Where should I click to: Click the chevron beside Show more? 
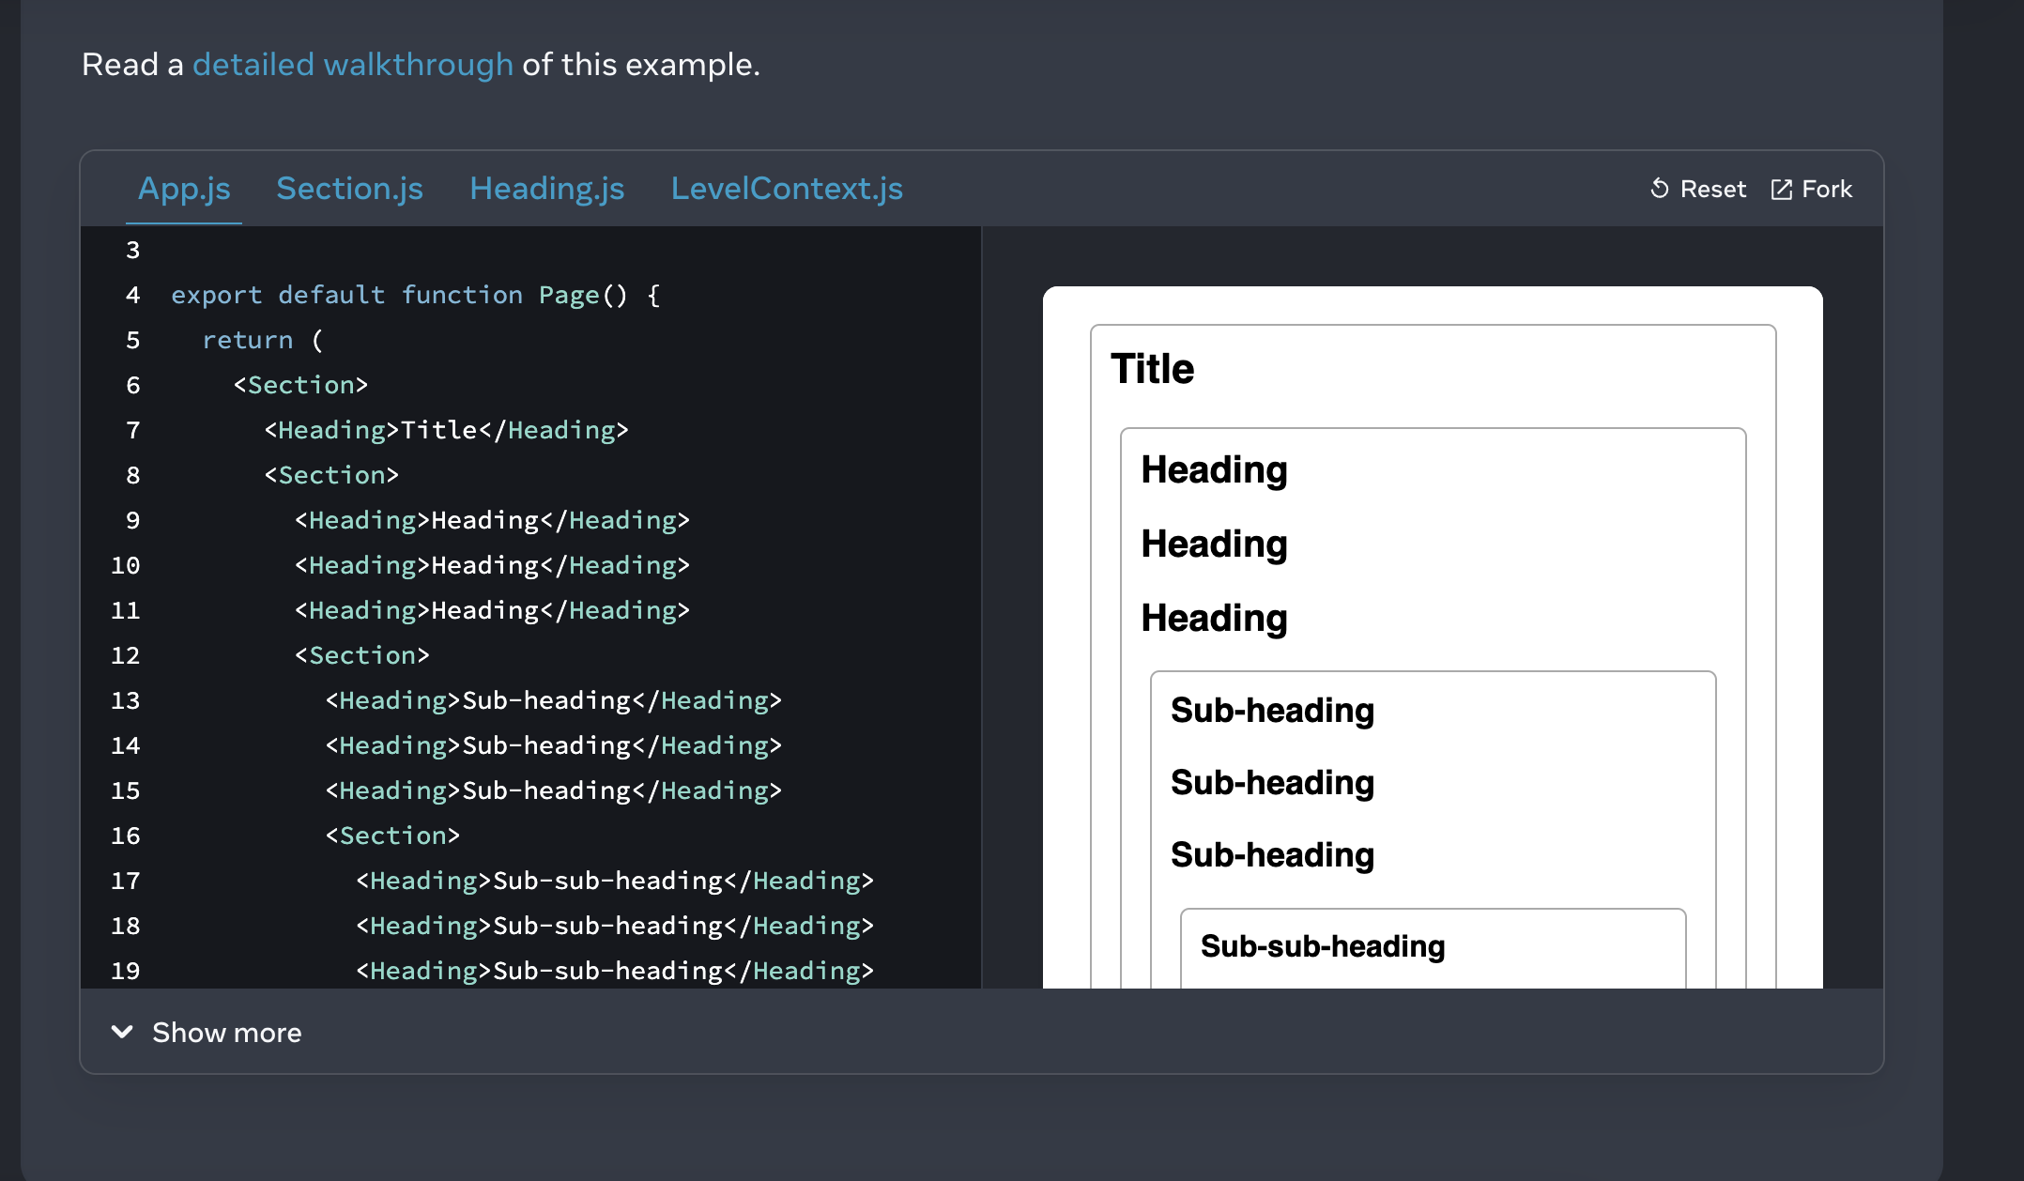tap(122, 1033)
